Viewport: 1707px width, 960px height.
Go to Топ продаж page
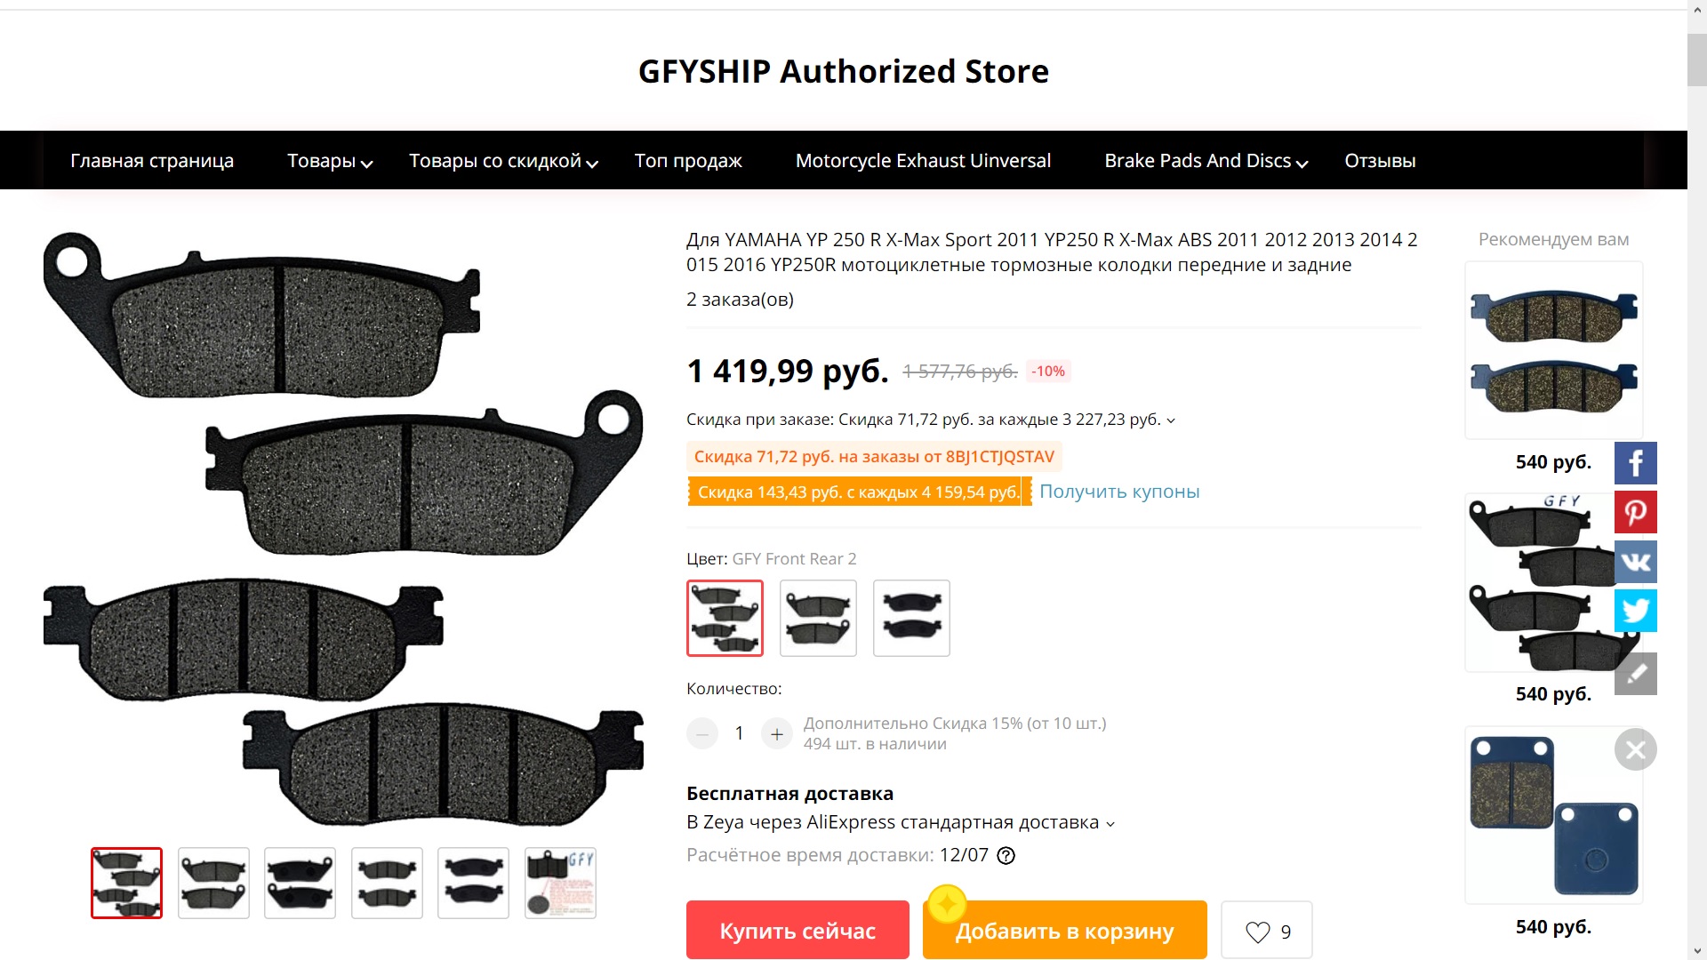tap(688, 161)
